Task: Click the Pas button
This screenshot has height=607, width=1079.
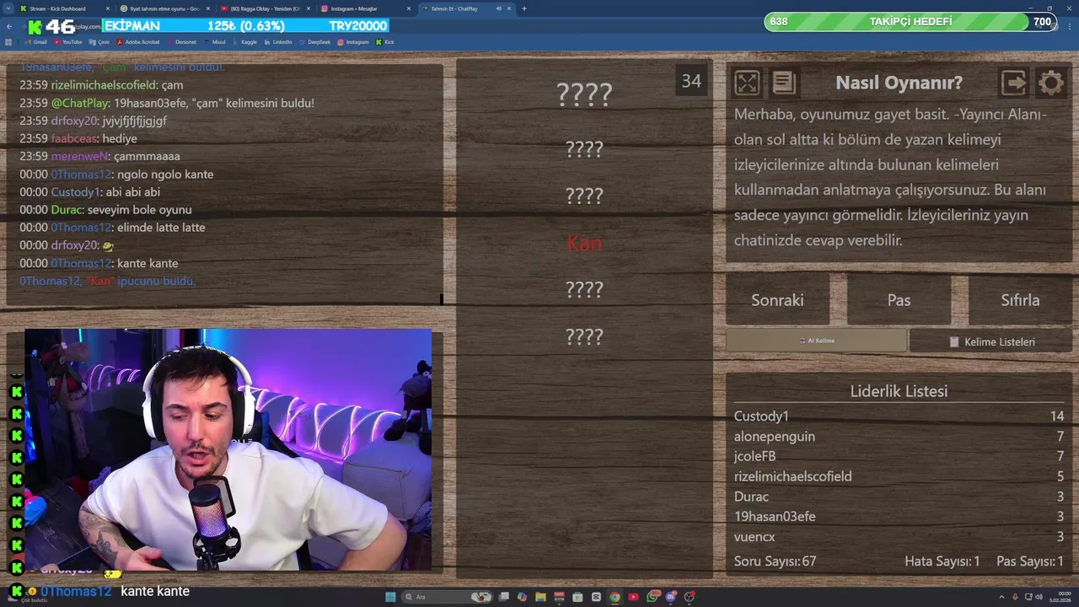Action: pyautogui.click(x=899, y=300)
